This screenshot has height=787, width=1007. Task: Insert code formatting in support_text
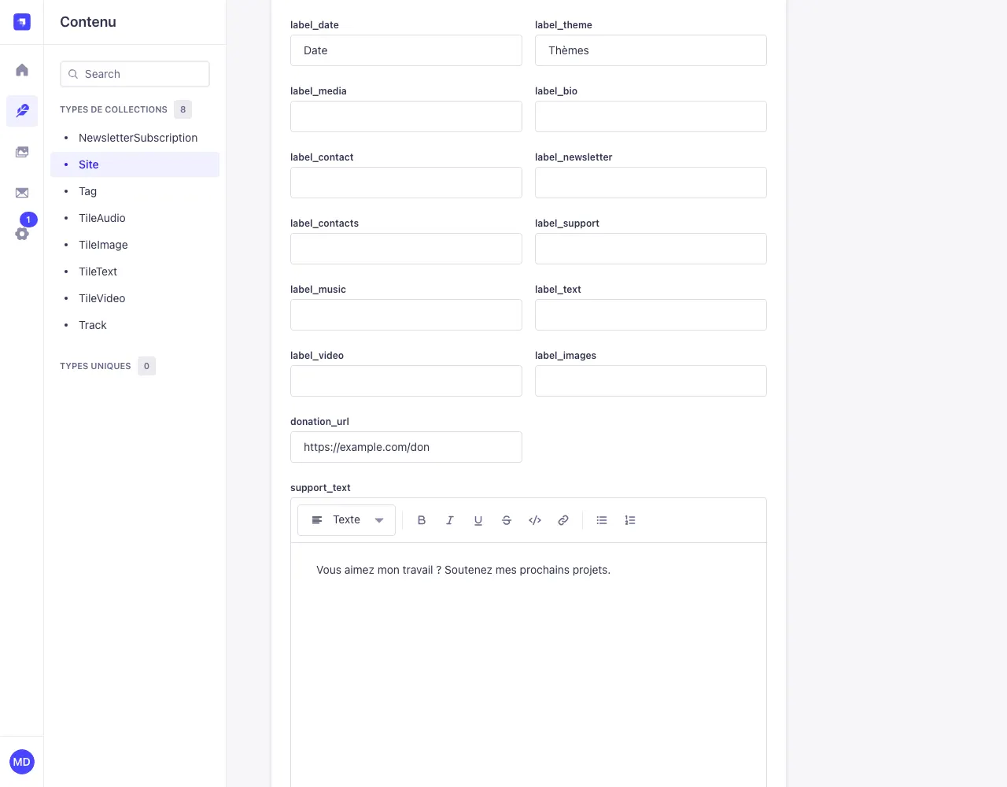[535, 520]
